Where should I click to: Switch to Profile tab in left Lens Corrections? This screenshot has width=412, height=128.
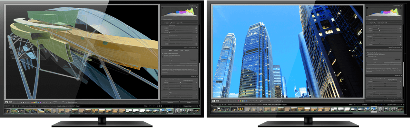[176, 50]
